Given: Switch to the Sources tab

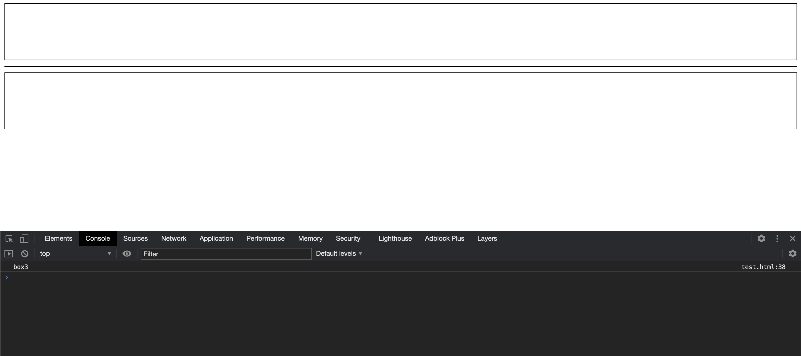Looking at the screenshot, I should pos(135,239).
